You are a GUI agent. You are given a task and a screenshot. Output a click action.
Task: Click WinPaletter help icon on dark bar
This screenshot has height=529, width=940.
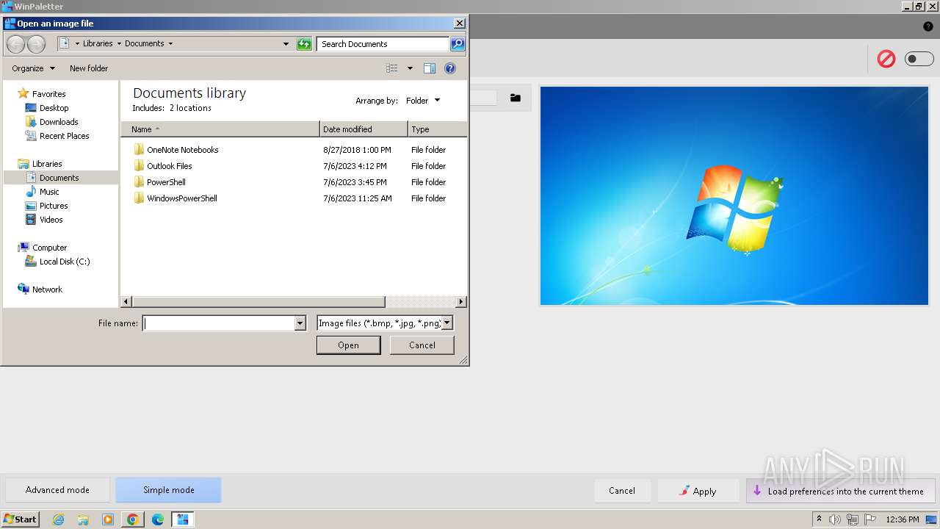point(928,26)
